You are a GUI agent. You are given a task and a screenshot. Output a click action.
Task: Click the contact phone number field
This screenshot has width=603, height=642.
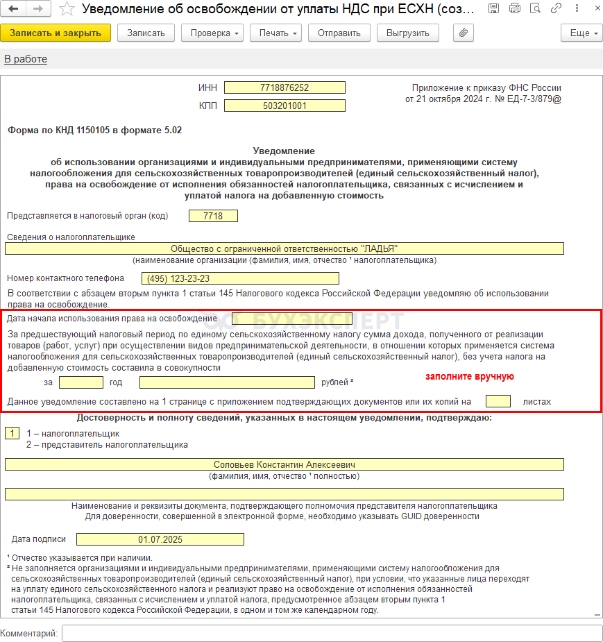point(240,278)
